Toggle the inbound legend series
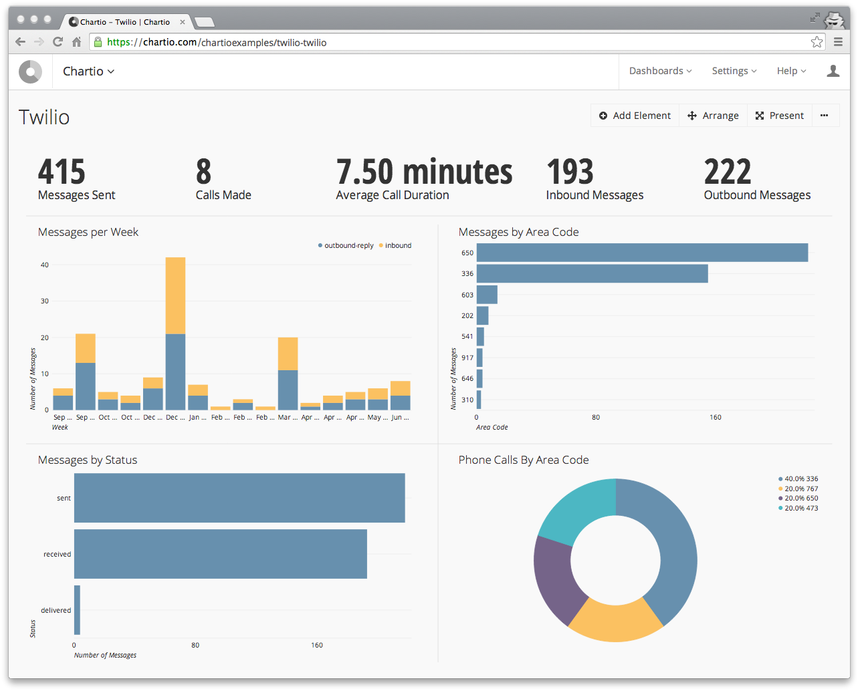860x693 pixels. [395, 246]
